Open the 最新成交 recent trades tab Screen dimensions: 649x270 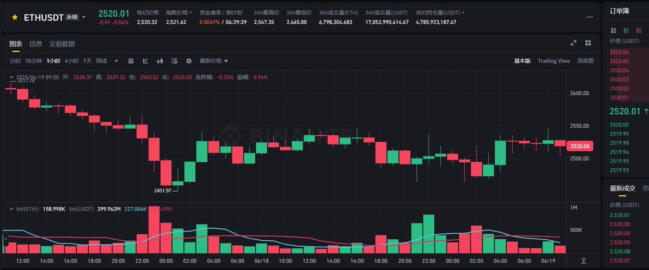622,188
